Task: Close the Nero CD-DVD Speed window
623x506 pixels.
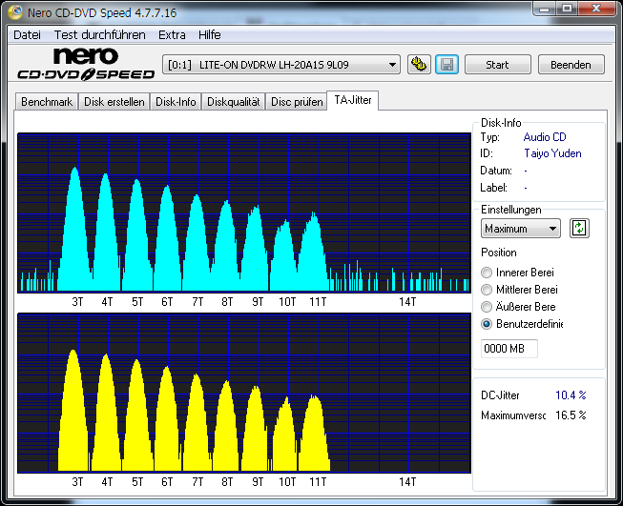Action: 597,9
